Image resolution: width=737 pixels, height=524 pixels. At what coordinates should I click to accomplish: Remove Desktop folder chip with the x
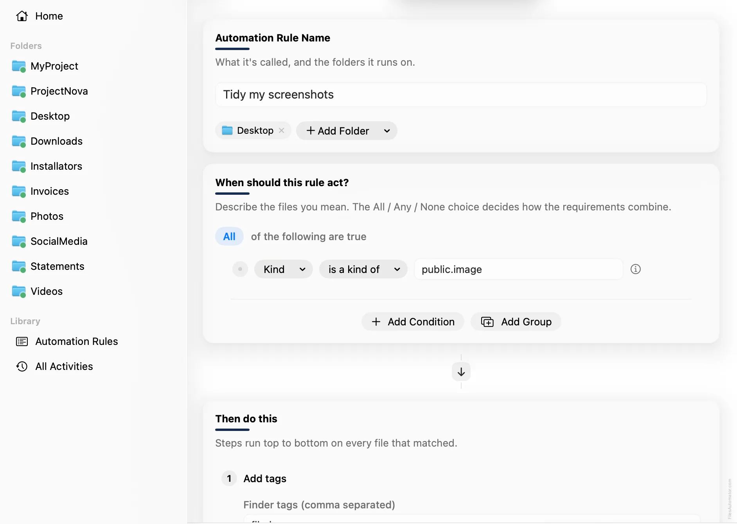281,130
